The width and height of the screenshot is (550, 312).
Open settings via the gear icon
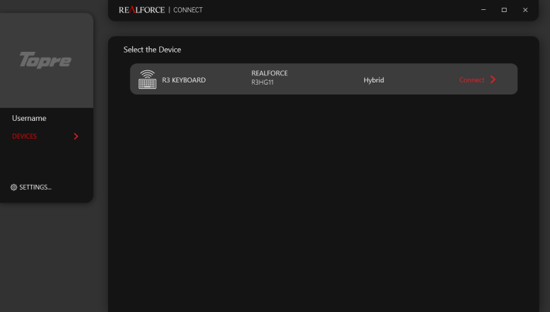point(14,187)
